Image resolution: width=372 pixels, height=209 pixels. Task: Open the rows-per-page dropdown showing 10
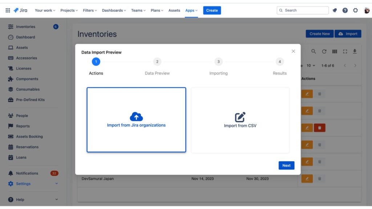(x=311, y=65)
